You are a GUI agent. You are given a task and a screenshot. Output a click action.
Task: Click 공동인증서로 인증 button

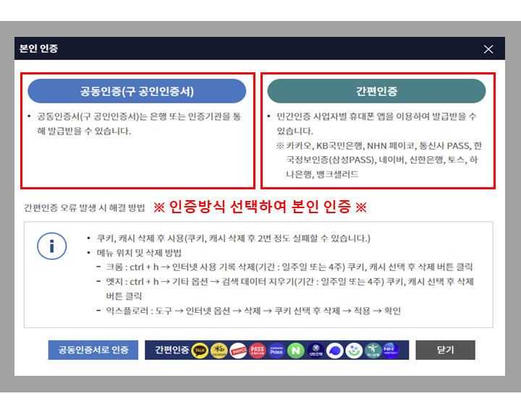[93, 350]
